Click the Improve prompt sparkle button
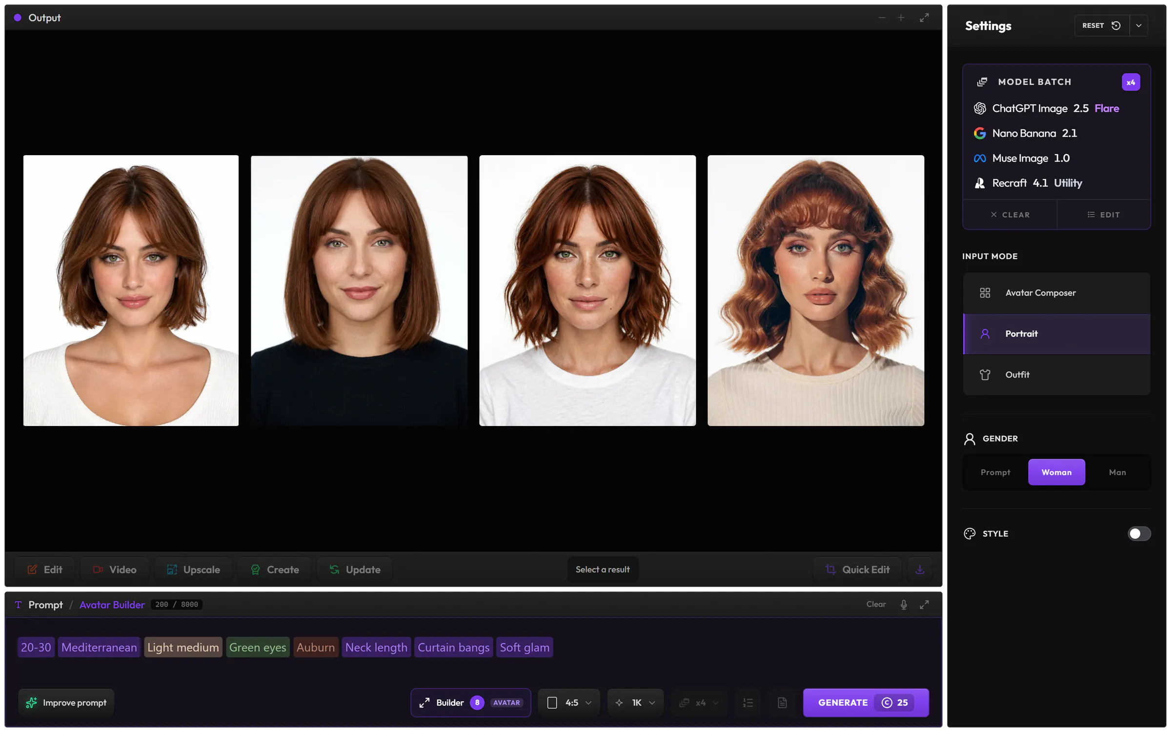The width and height of the screenshot is (1171, 732). click(66, 703)
